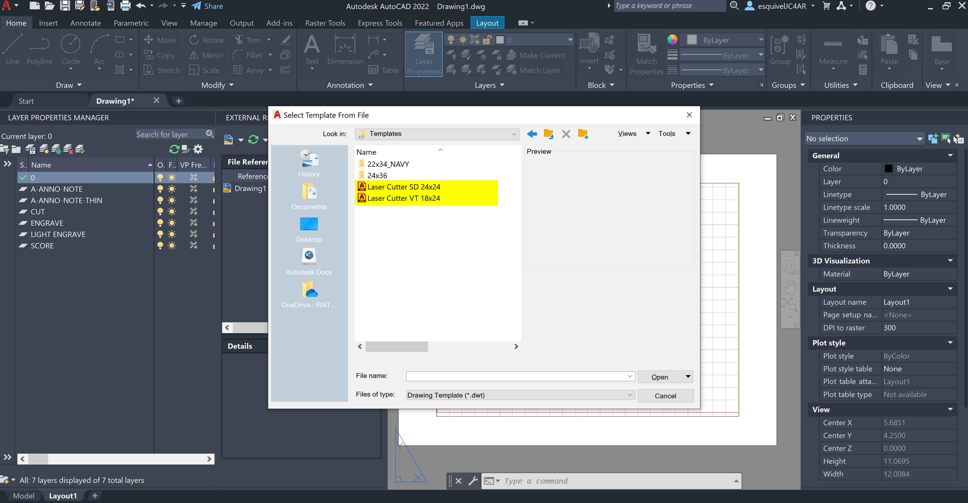
Task: Go back to previous folder in dialog
Action: pos(532,134)
